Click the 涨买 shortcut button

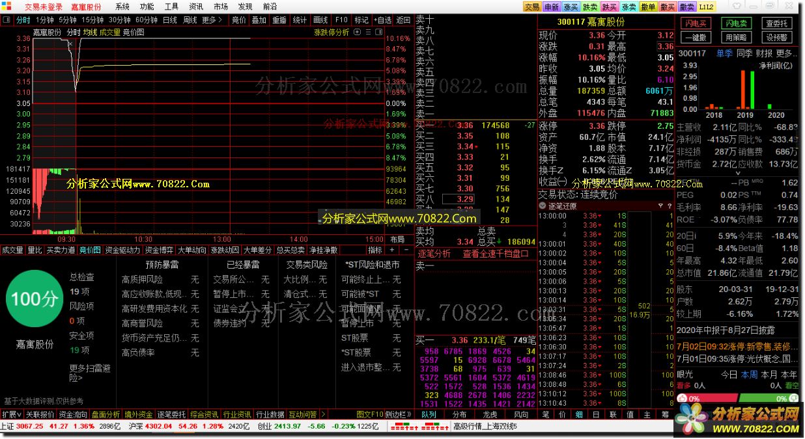(571, 7)
